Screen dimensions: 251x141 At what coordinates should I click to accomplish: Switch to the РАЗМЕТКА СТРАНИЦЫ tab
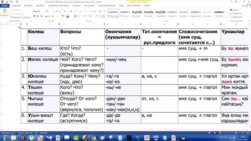tap(58, 6)
